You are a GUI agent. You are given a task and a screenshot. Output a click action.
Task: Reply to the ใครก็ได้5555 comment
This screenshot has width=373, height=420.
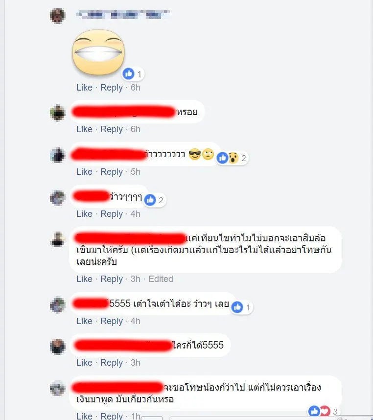112,363
